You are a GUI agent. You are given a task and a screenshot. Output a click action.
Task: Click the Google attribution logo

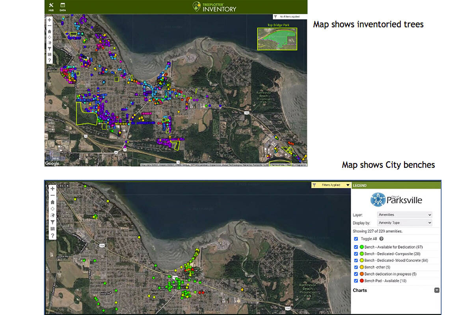point(51,163)
